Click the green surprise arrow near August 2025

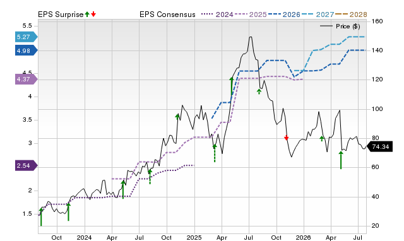tap(259, 91)
